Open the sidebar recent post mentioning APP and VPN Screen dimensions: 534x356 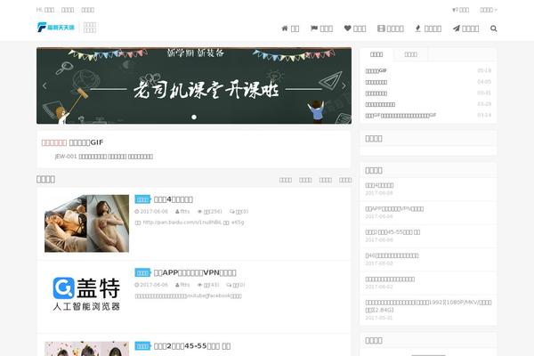(394, 209)
